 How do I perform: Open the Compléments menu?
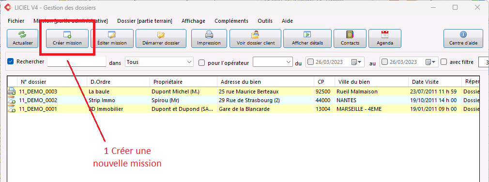pyautogui.click(x=231, y=21)
